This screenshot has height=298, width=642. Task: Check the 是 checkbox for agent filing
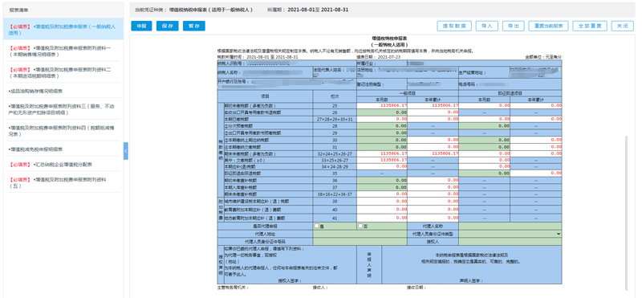coord(316,226)
